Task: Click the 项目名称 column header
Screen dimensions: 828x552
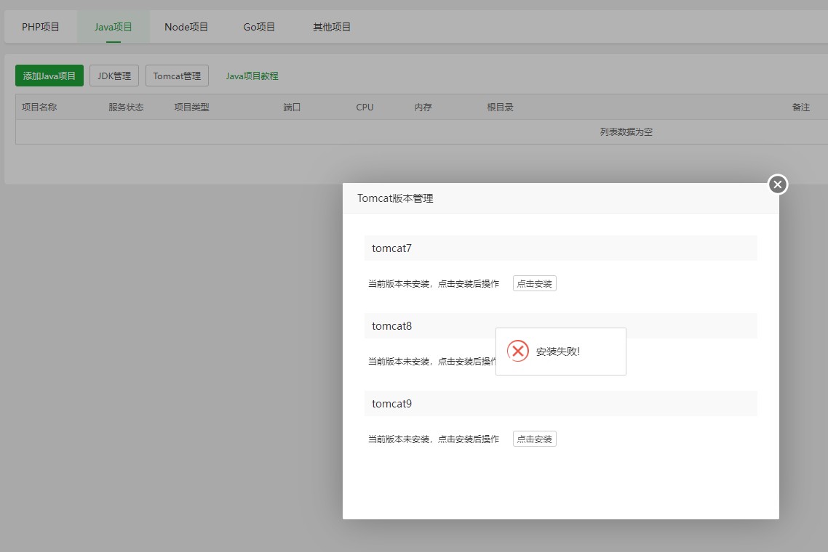Action: click(39, 107)
